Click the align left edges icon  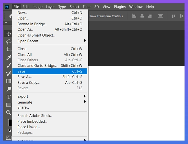pos(134,16)
